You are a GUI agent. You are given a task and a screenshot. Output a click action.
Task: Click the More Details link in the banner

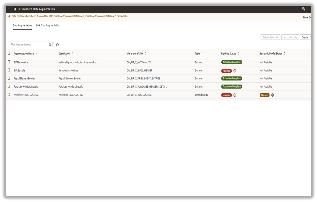307,17
